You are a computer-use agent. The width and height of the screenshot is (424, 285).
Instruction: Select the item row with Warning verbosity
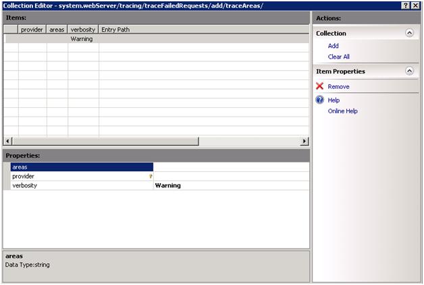[156, 39]
